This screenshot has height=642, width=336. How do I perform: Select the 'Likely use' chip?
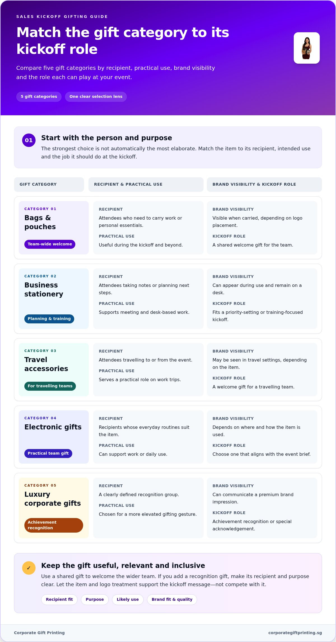click(128, 599)
